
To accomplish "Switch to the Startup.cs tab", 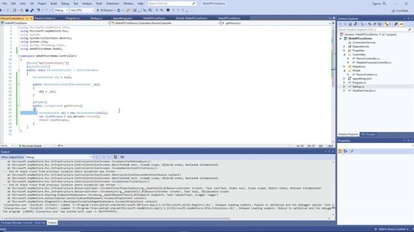I will point(96,19).
